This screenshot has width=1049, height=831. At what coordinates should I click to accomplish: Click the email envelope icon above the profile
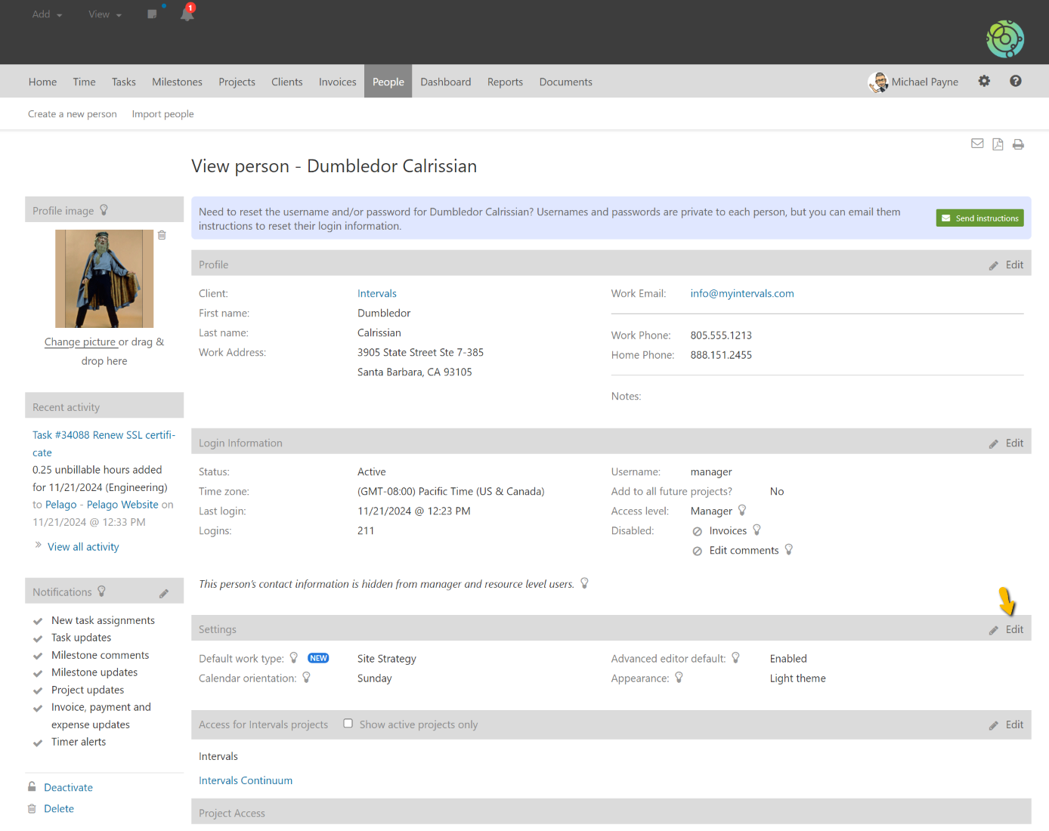click(977, 144)
